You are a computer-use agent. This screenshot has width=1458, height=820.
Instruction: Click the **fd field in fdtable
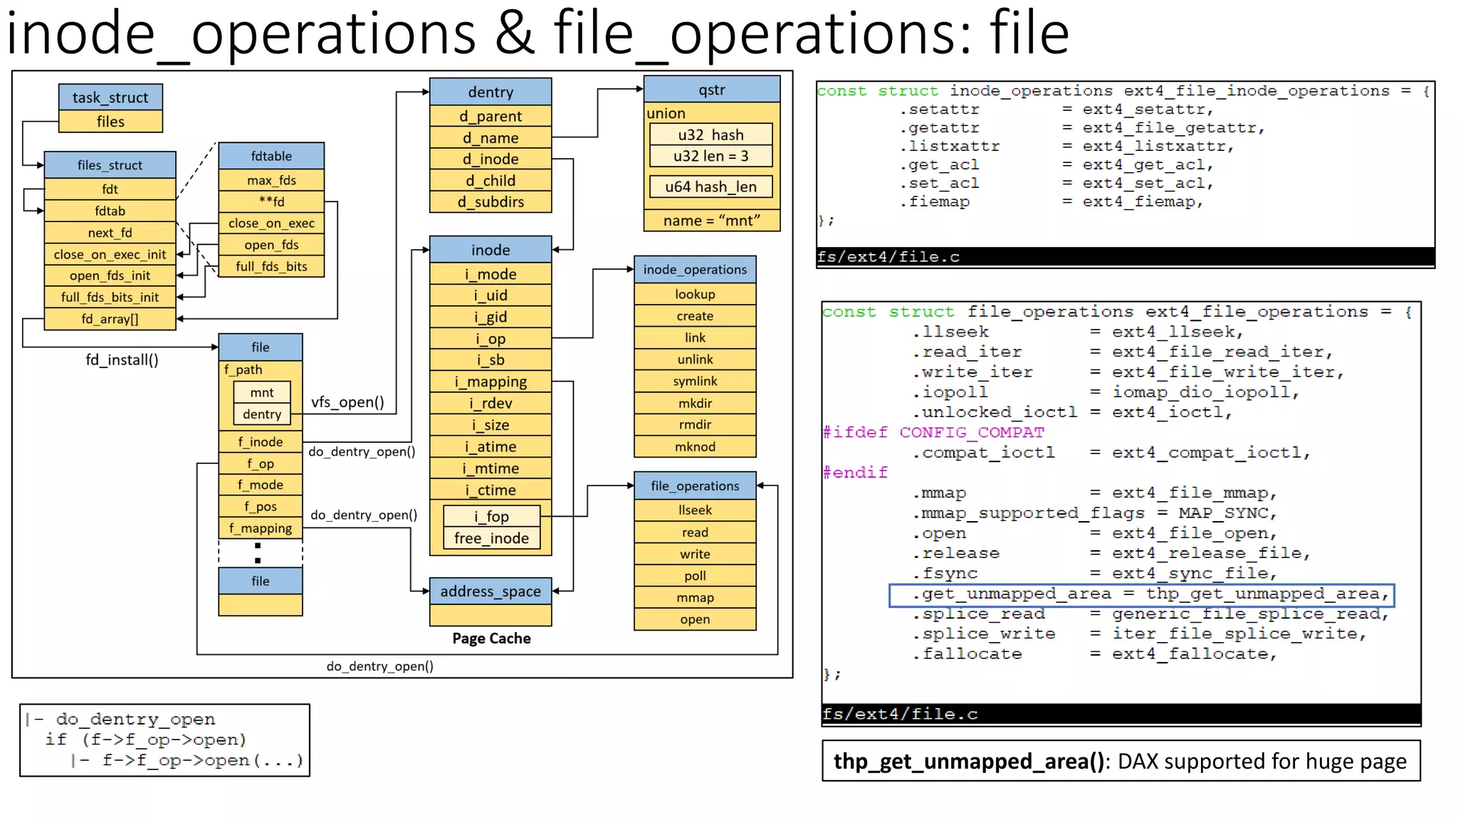(271, 201)
